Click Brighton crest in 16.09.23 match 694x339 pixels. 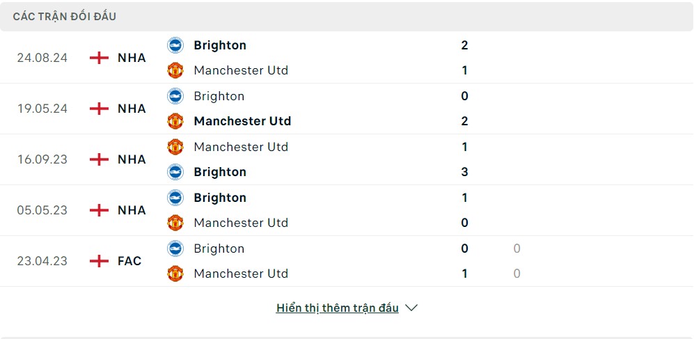click(175, 172)
